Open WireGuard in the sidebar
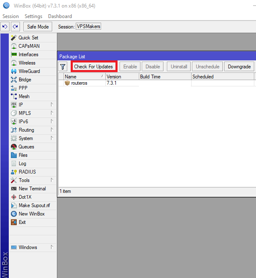 coord(33,71)
